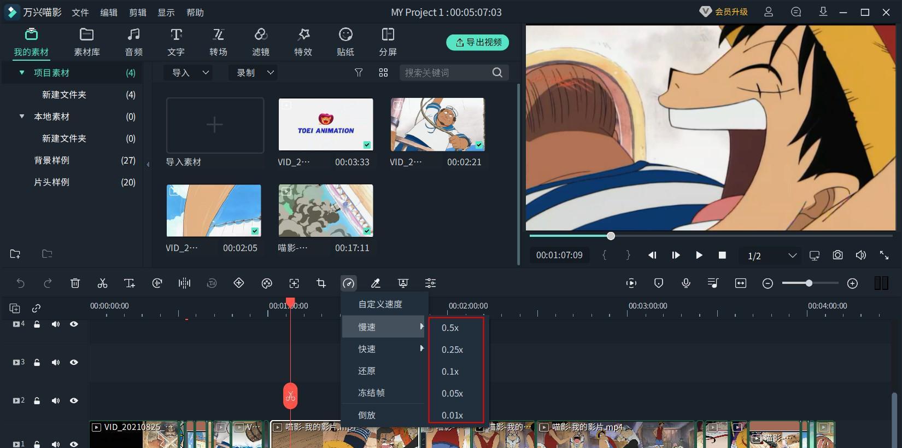Zoom out timeline with minus icon
Screen dimensions: 902x448
(x=768, y=283)
